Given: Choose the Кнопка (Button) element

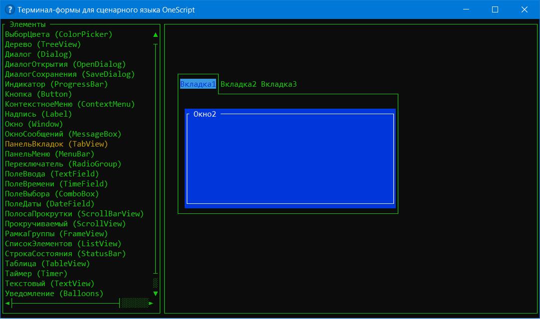Looking at the screenshot, I should [38, 94].
